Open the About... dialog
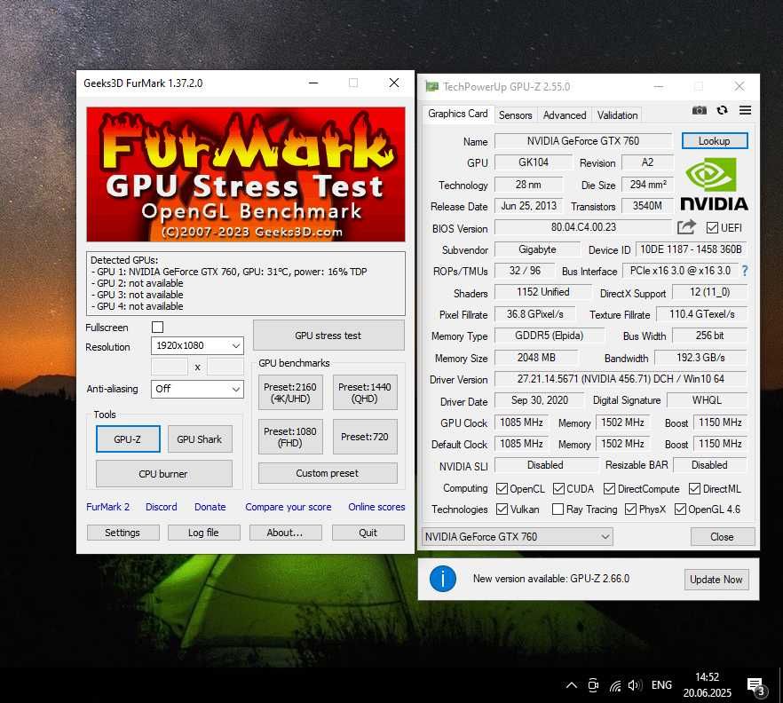Viewport: 783px width, 703px height. click(x=285, y=533)
